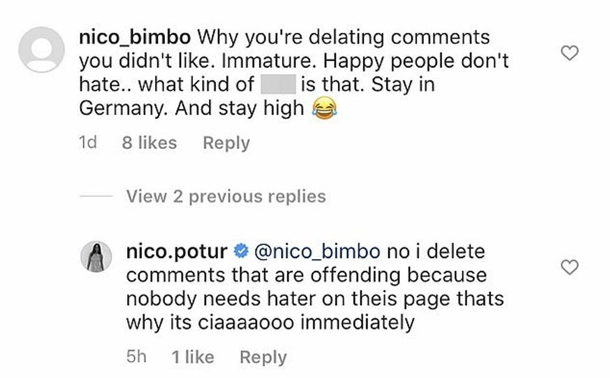Open nico.potur's profile photo thumbnail
Screen dimensions: 610x378
(96, 257)
